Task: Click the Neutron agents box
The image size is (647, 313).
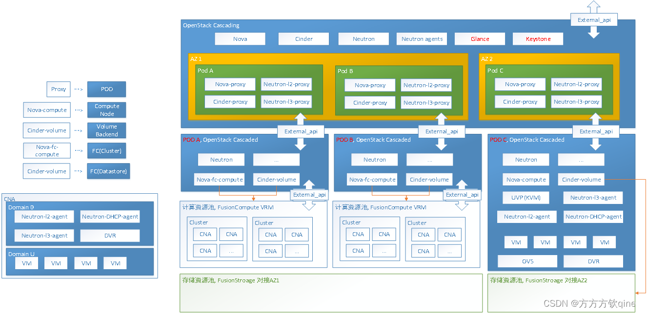Action: 422,39
